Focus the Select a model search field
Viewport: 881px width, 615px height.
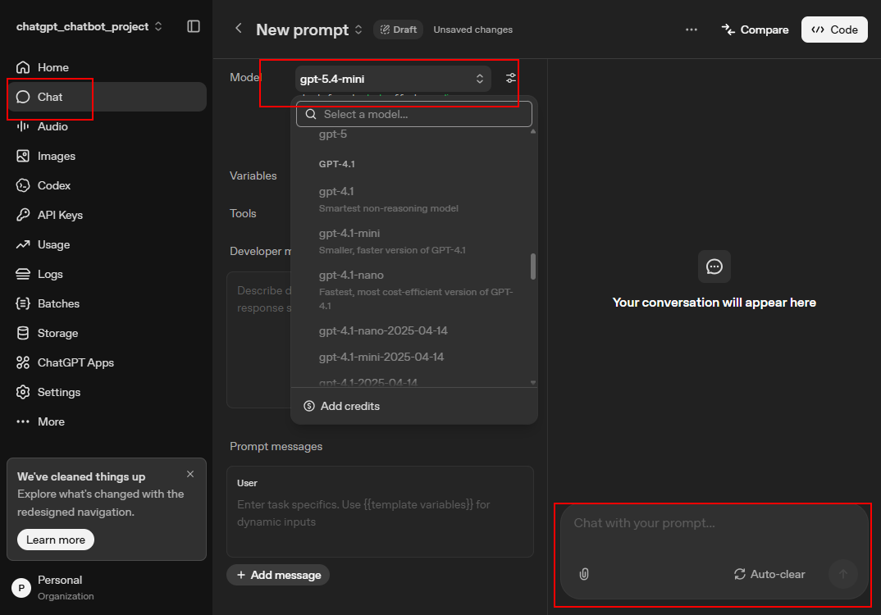(x=414, y=114)
